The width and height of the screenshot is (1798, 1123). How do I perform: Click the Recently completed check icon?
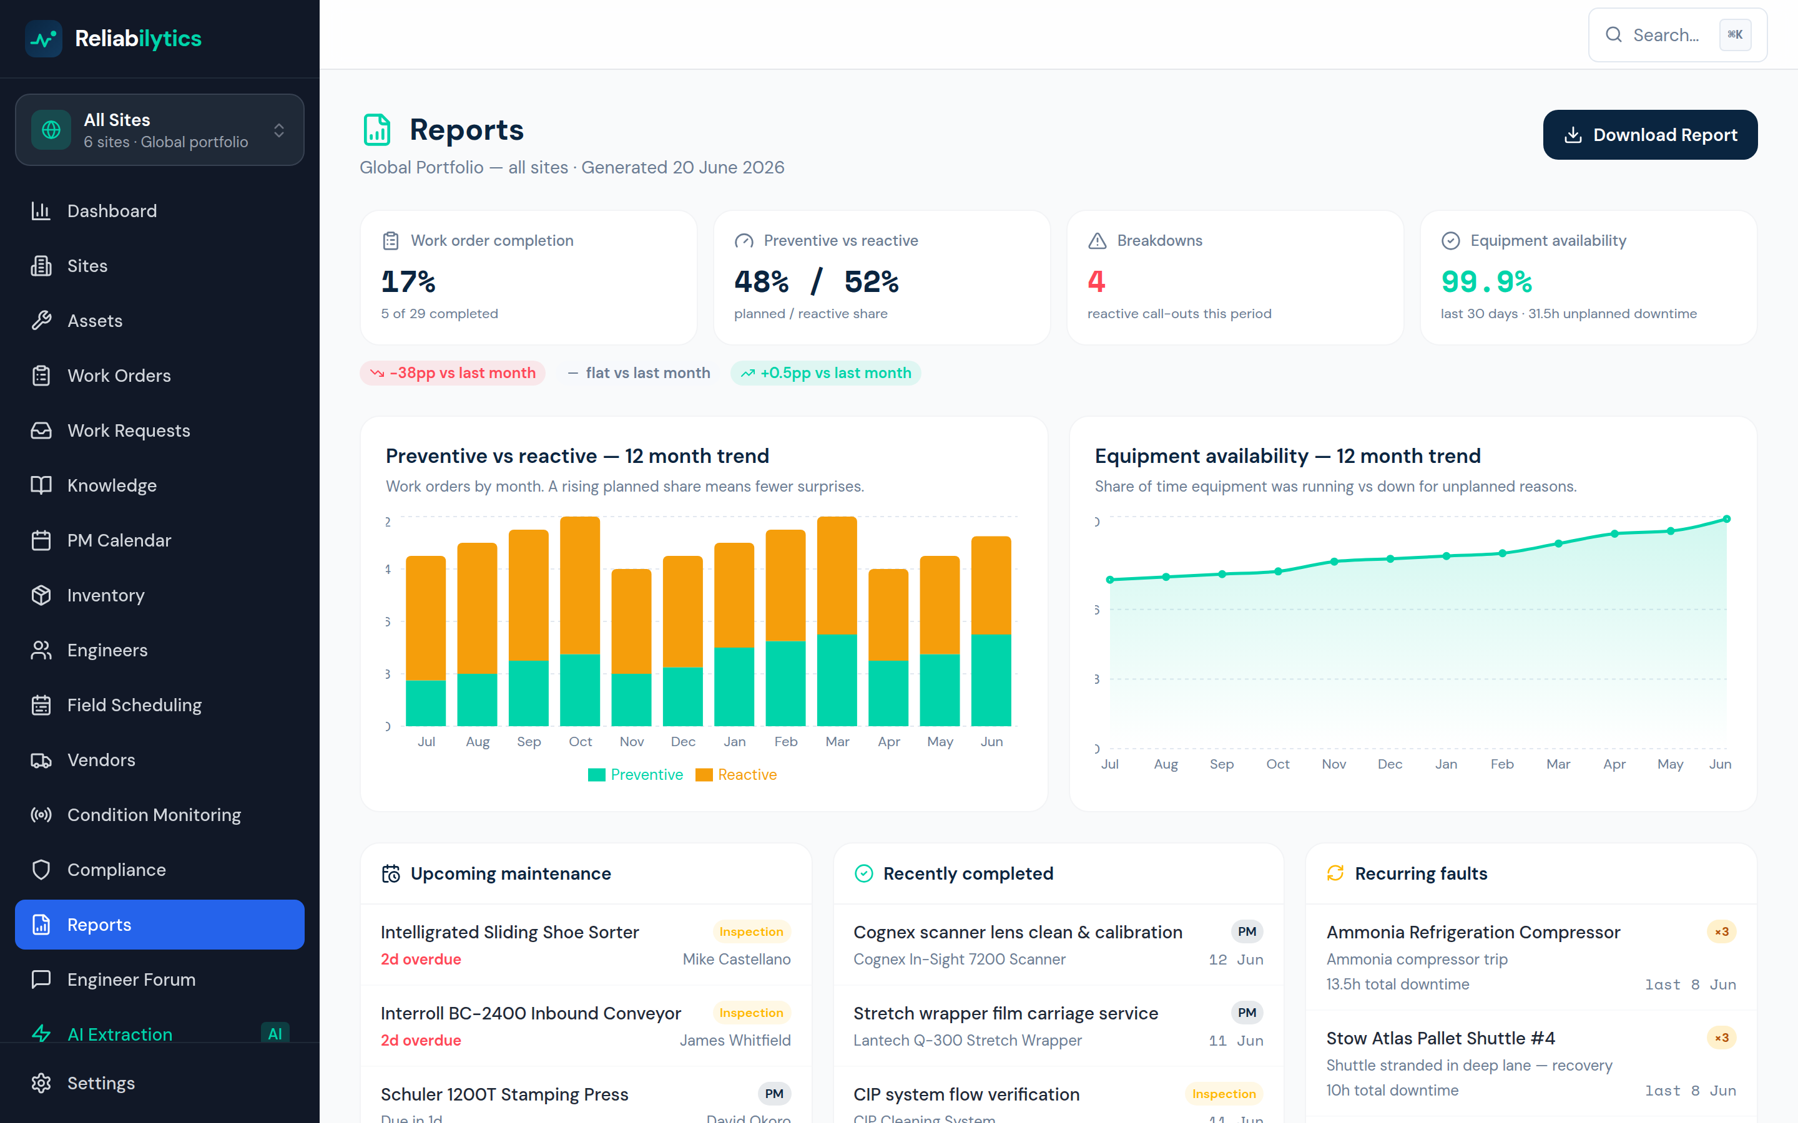click(863, 874)
